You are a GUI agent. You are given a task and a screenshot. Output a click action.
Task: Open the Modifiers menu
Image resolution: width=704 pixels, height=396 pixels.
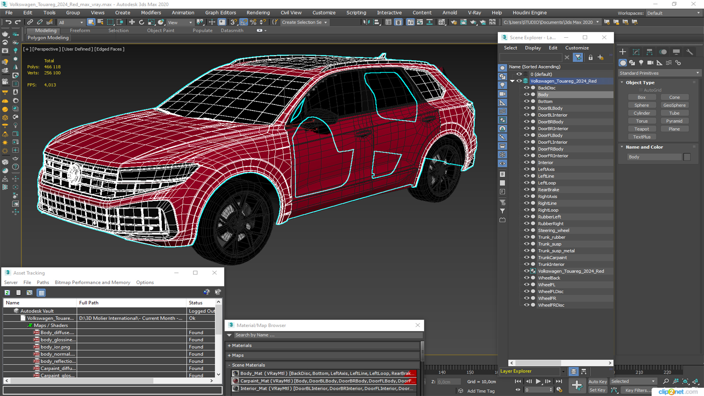[x=151, y=13]
